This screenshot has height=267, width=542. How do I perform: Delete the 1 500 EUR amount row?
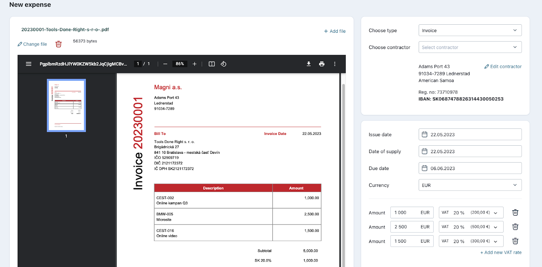[515, 241]
